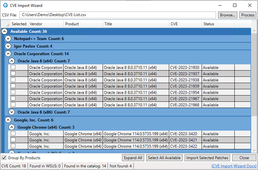Click in the CSV File path field
Image resolution: width=258 pixels, height=170 pixels.
pyautogui.click(x=117, y=15)
